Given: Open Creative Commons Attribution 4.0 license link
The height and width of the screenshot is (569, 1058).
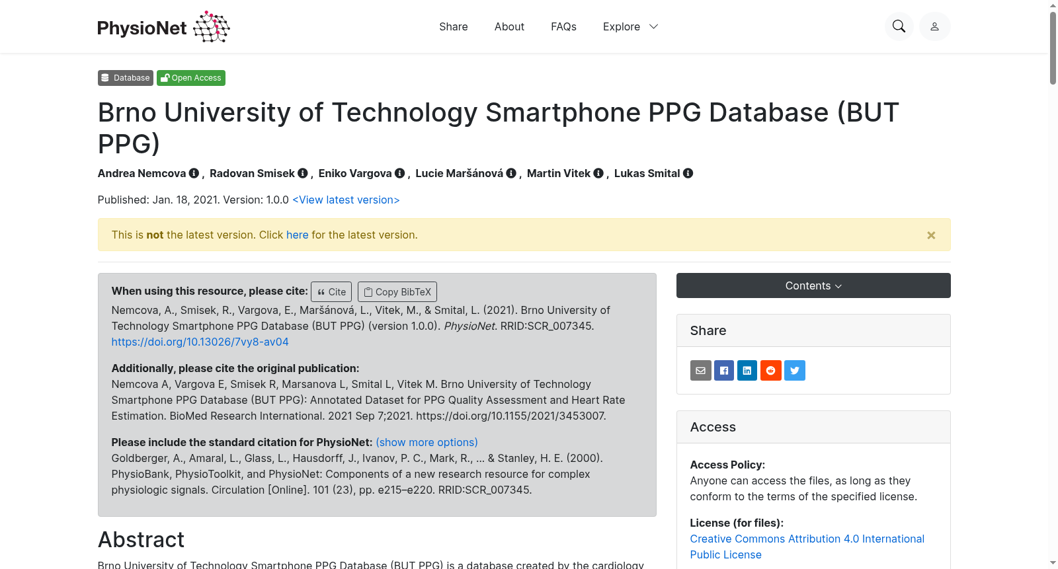Looking at the screenshot, I should click(x=807, y=547).
